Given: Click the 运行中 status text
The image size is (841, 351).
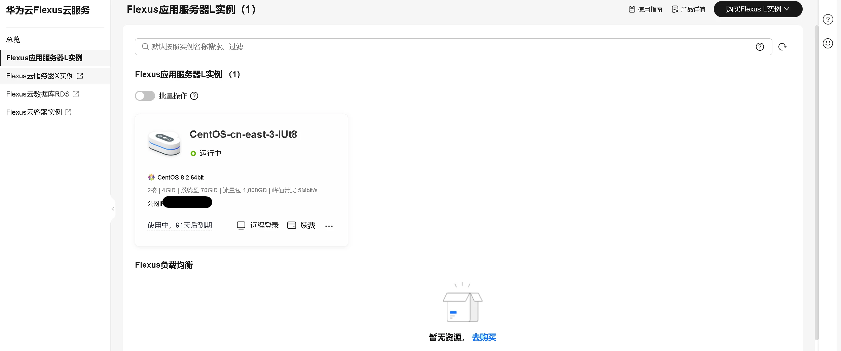Looking at the screenshot, I should point(210,153).
